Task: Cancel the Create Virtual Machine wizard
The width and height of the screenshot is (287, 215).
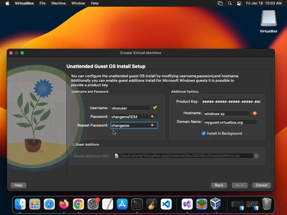Action: [261, 185]
